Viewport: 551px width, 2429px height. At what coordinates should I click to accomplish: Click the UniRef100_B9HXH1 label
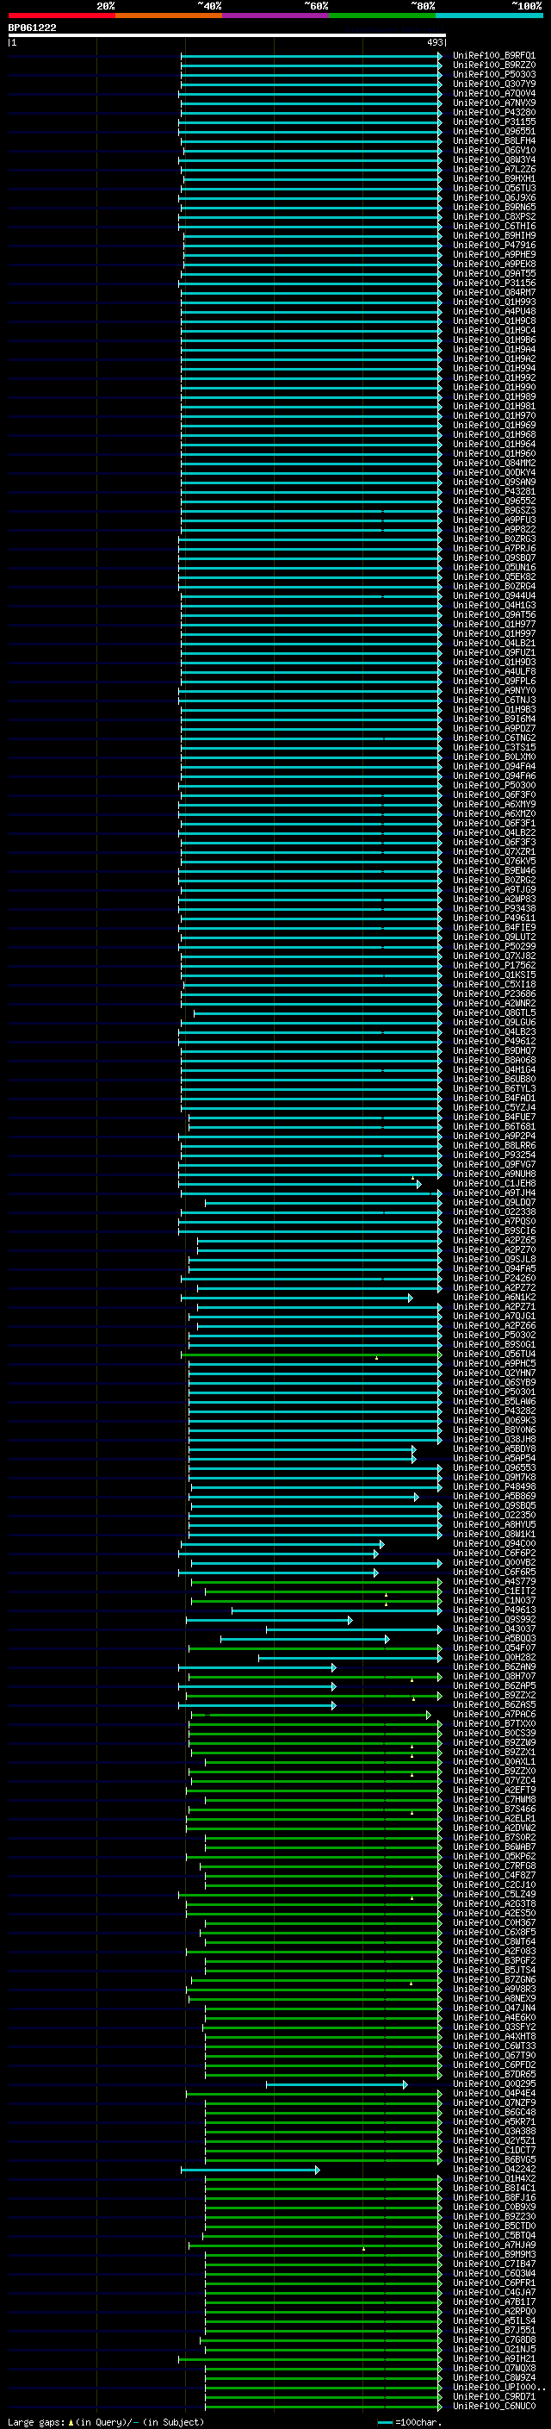point(493,179)
